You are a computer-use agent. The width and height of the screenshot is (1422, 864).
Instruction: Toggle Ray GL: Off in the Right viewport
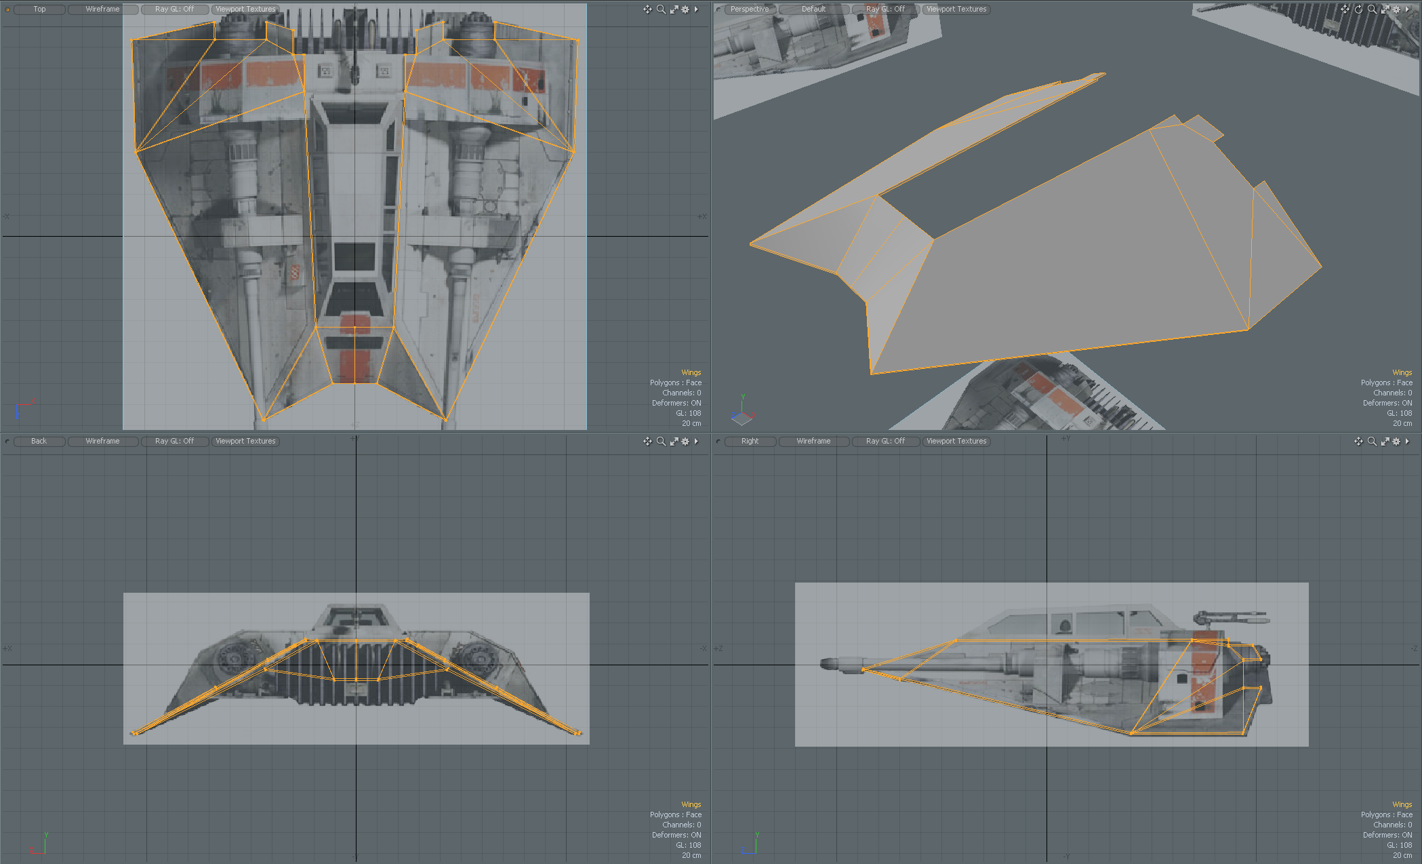pos(885,441)
